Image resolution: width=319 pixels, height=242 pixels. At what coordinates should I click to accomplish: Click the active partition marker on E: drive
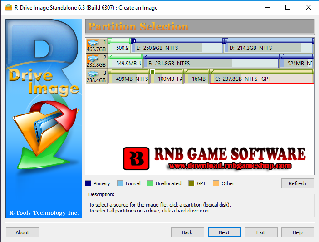click(133, 41)
